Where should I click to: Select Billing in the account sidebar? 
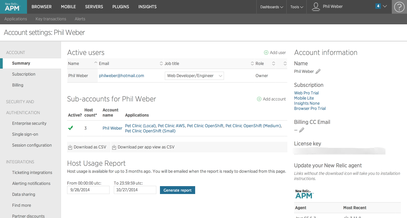[x=18, y=85]
